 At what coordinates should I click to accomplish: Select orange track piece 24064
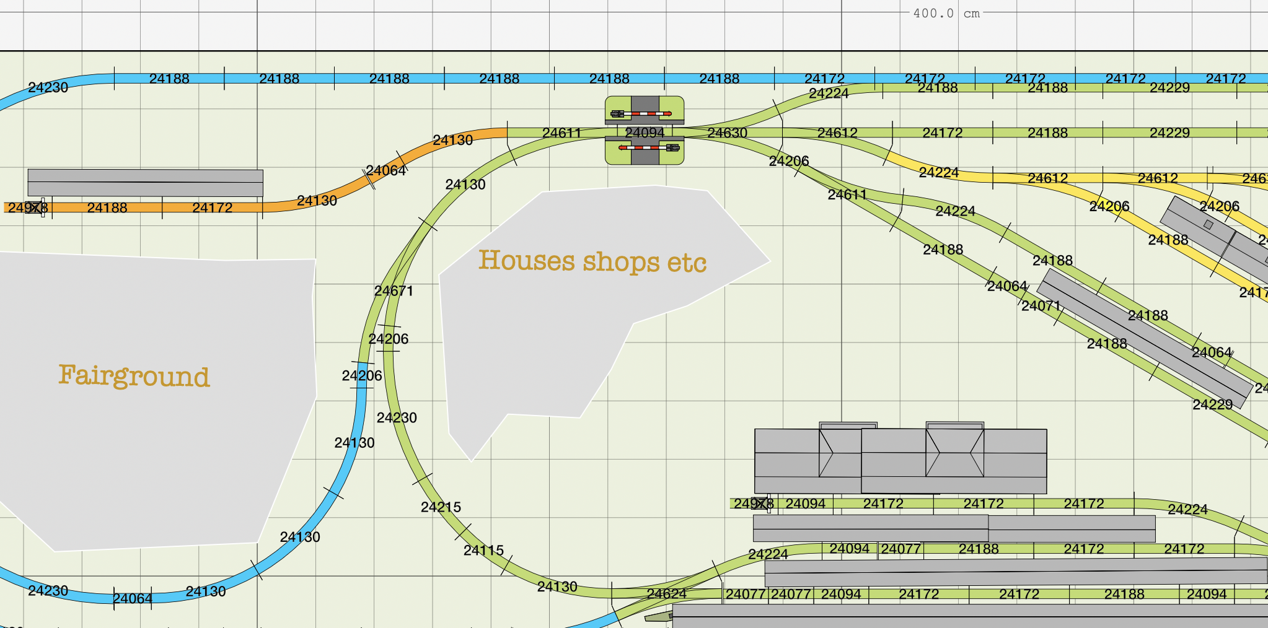[x=385, y=170]
